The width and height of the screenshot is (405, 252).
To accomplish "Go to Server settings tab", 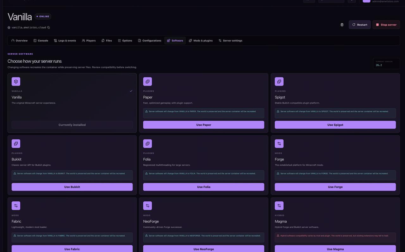I will [x=230, y=41].
